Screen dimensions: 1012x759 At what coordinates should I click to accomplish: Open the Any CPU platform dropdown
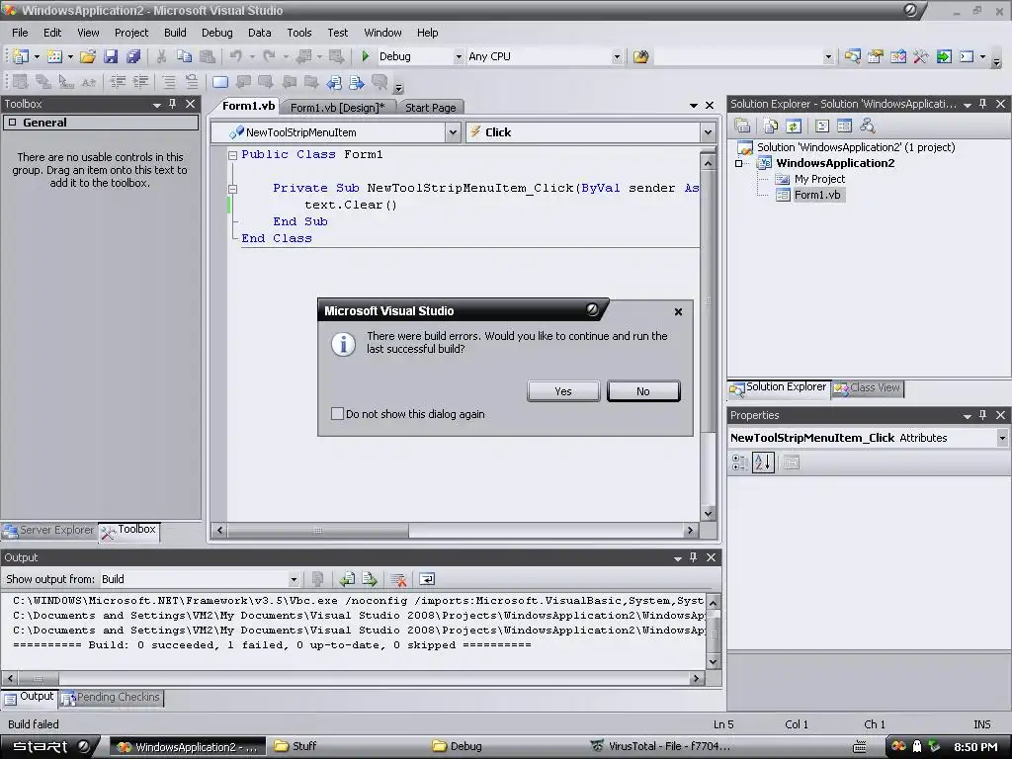617,56
